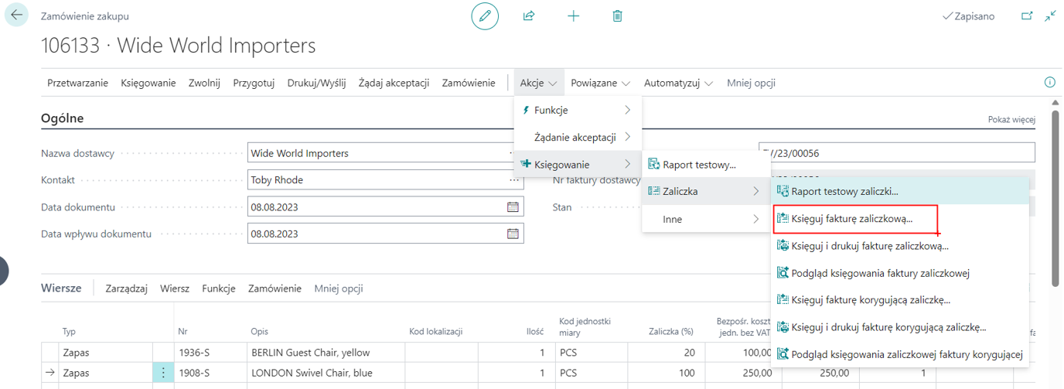Open calendar for Data wpływu dokumentu
This screenshot has width=1064, height=389.
click(x=513, y=234)
